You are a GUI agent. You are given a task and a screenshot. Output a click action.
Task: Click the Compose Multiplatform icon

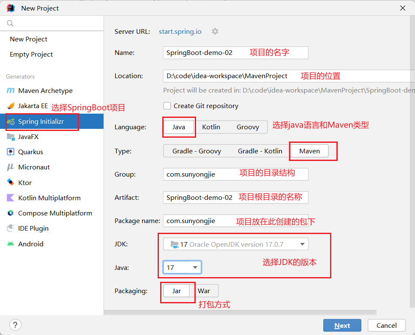coord(11,213)
